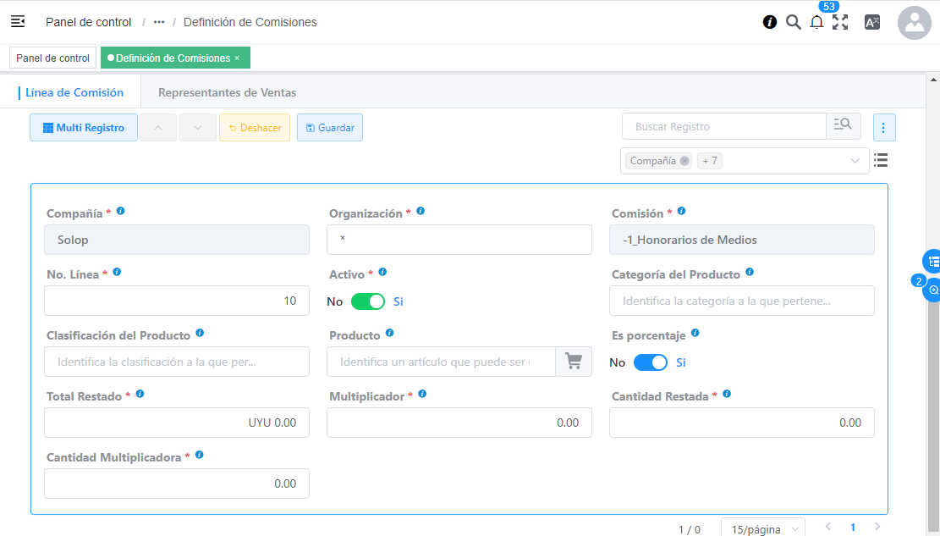This screenshot has height=536, width=940.
Task: Open notifications bell with 53 badge
Action: click(816, 23)
